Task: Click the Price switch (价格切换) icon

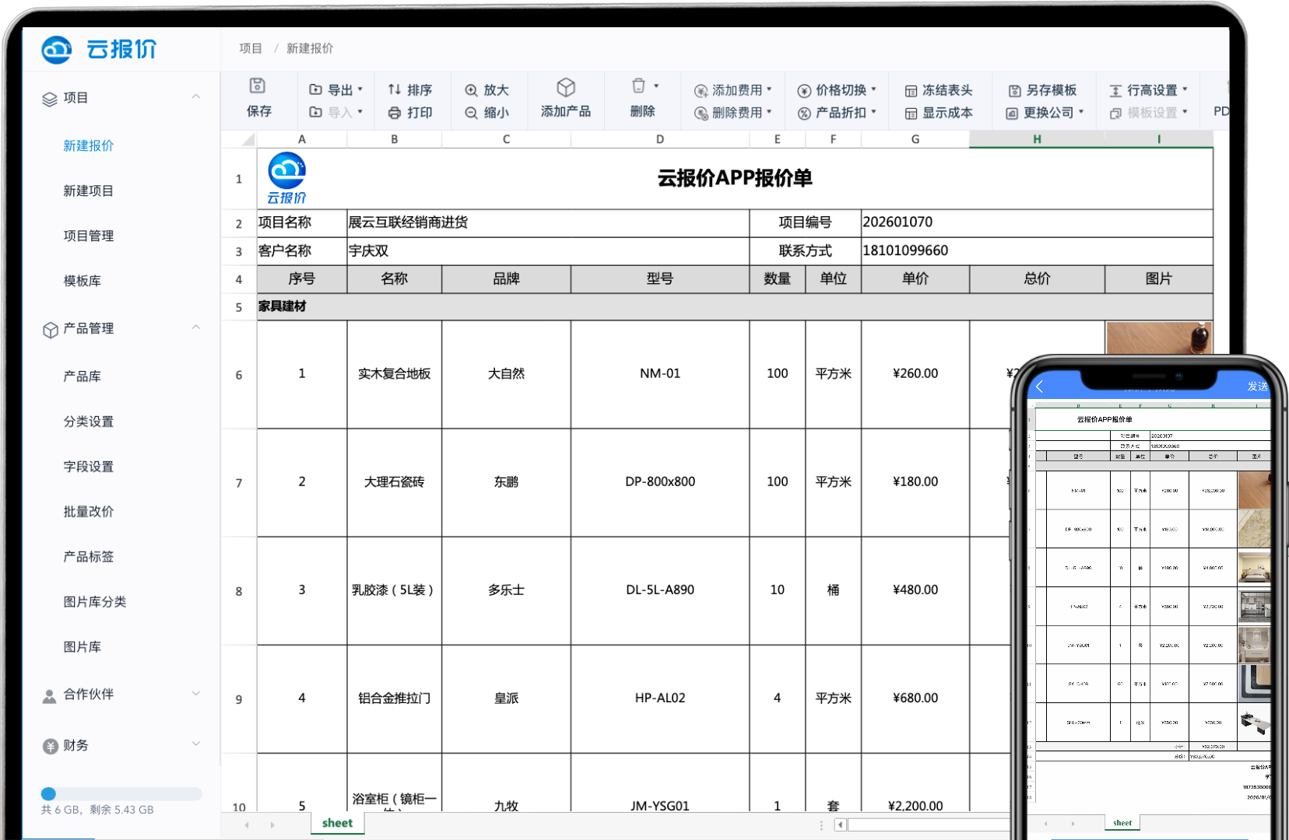Action: coord(804,91)
